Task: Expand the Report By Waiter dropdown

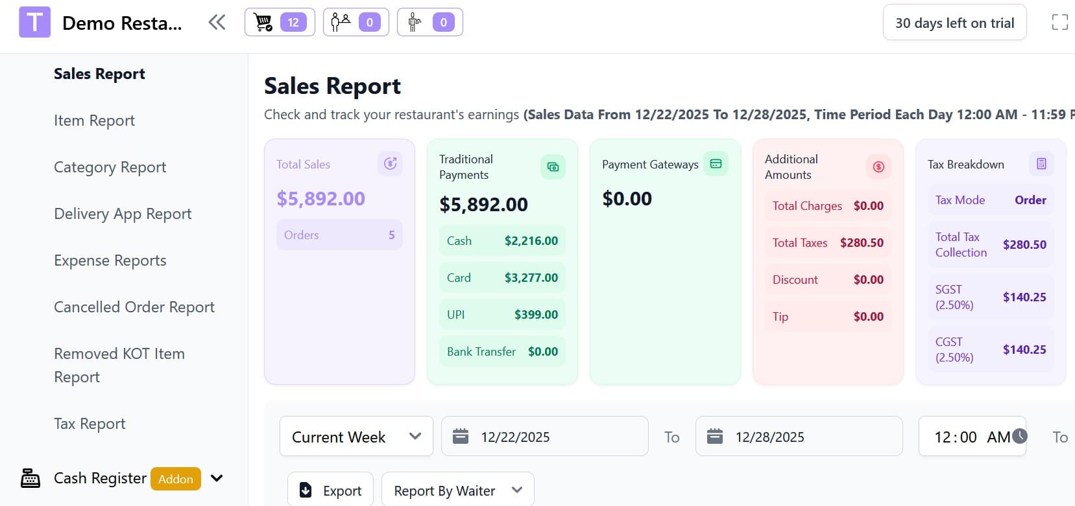Action: click(x=457, y=490)
